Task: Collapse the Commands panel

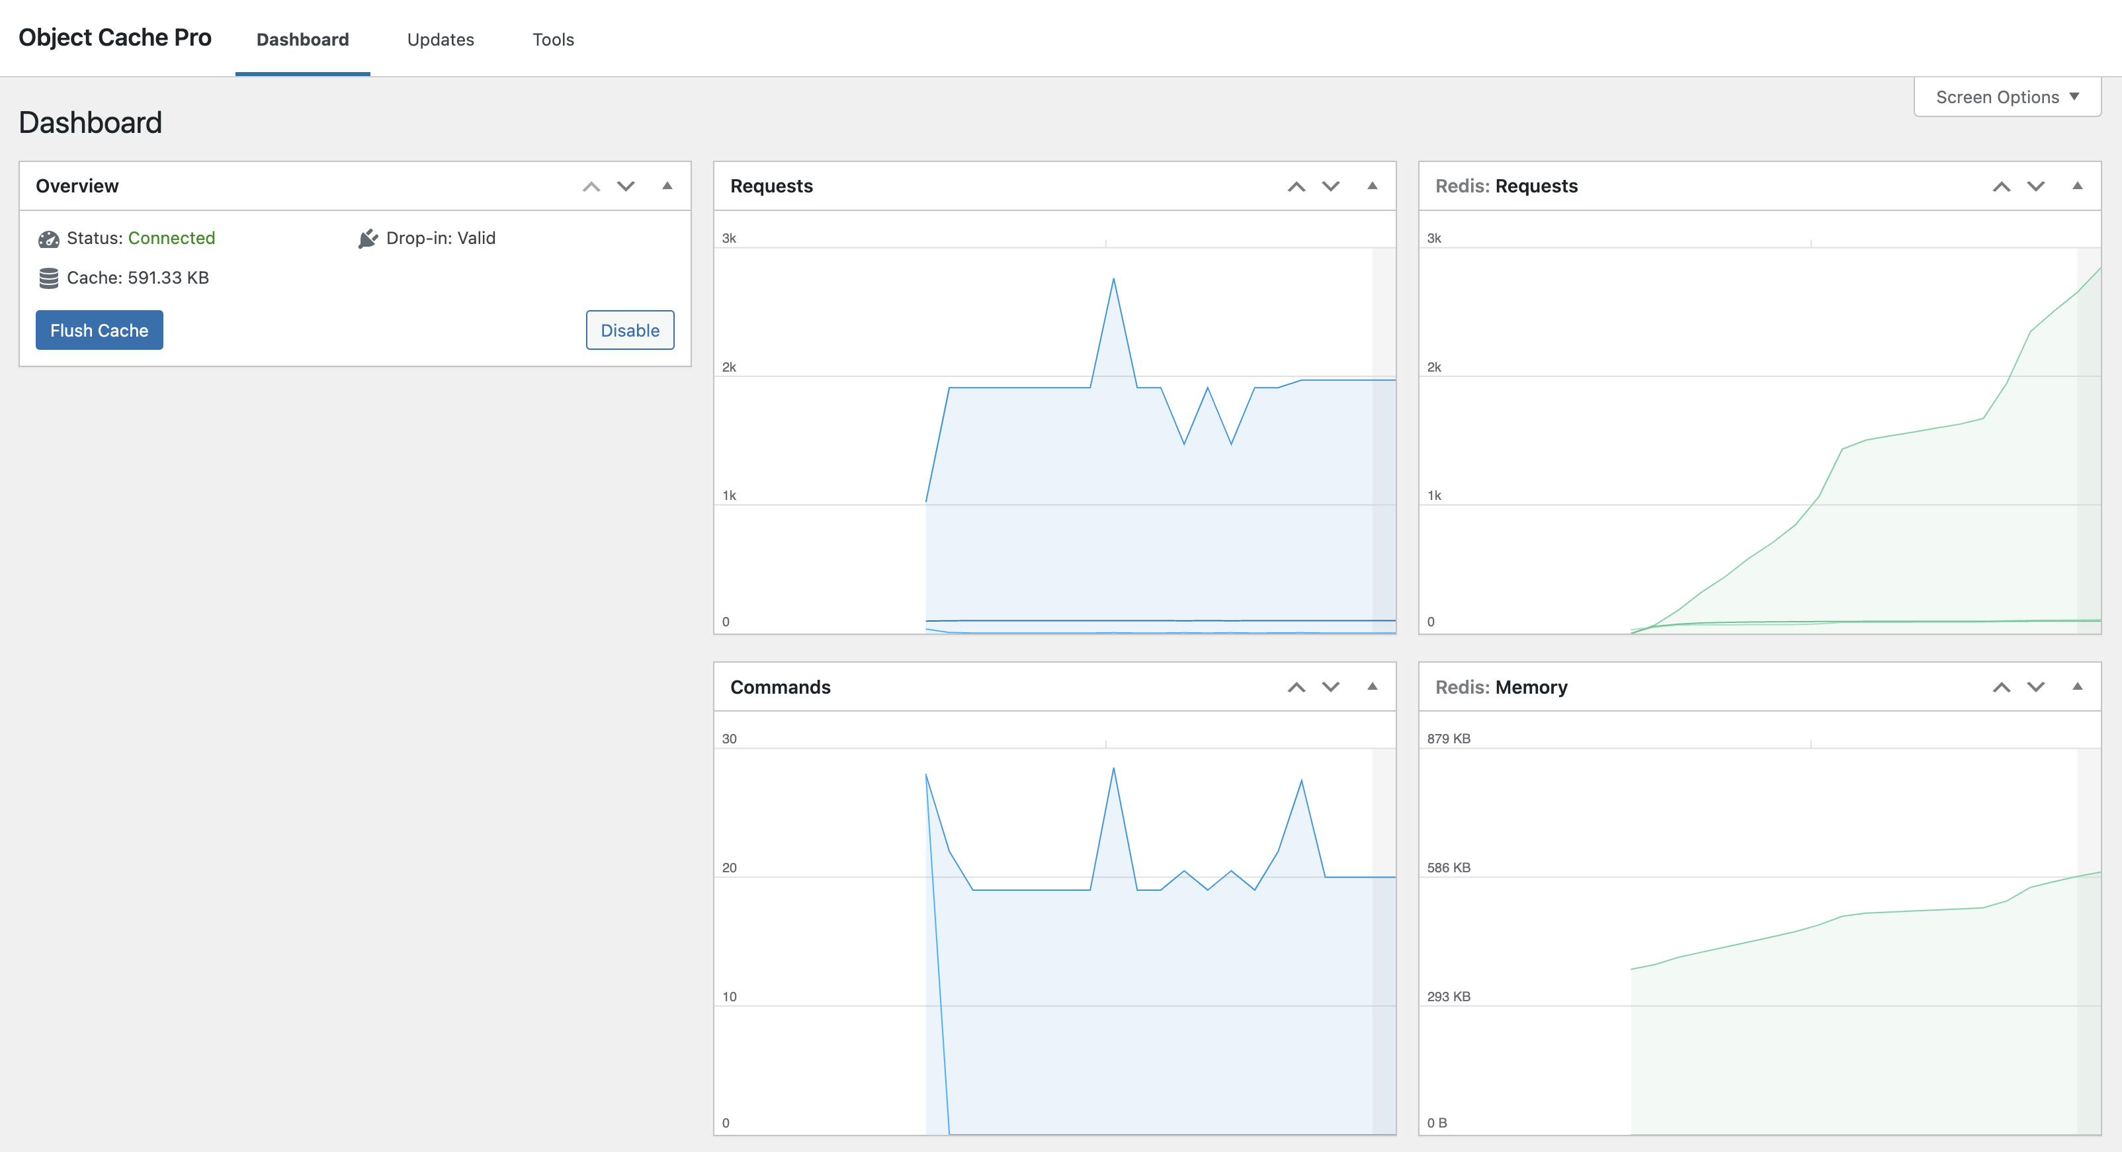Action: [1371, 686]
